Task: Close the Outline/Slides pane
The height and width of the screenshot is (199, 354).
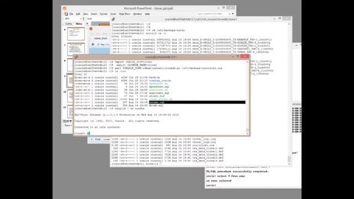Action: [87, 24]
